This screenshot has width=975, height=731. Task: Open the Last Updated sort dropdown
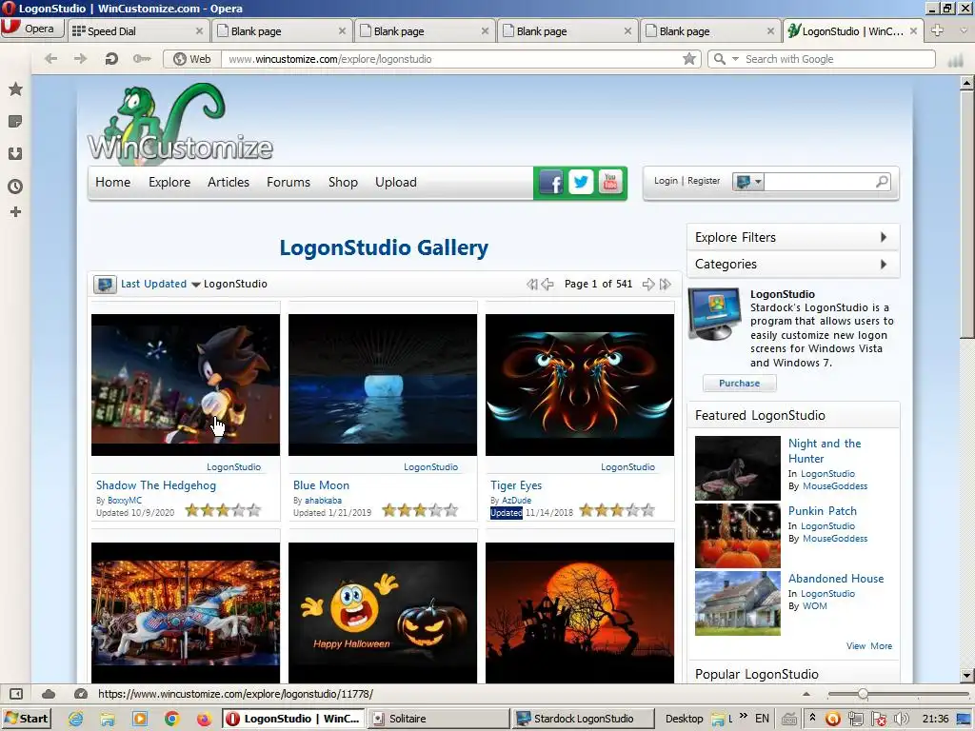click(160, 284)
